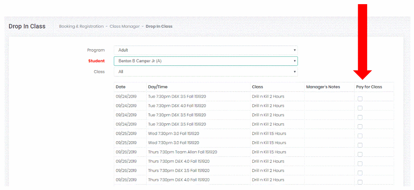The height and width of the screenshot is (190, 414).
Task: Tick Pay for Class on Team Allen row
Action: coord(360,154)
